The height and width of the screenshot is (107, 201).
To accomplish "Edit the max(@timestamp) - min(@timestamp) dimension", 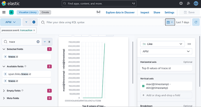I will coord(166,86).
